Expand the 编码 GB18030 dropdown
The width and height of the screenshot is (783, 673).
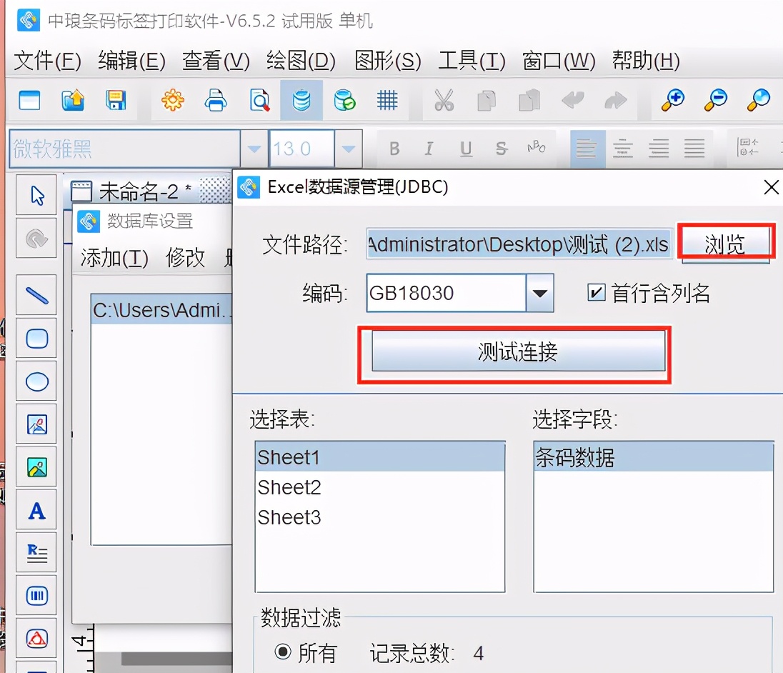tap(539, 293)
